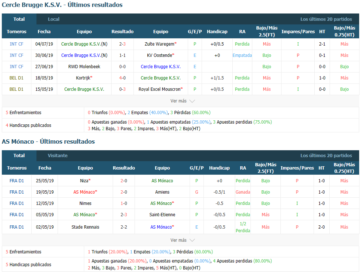361x272 pixels.
Task: Open INT CF tournament link for 04/07/19
Action: (x=16, y=44)
